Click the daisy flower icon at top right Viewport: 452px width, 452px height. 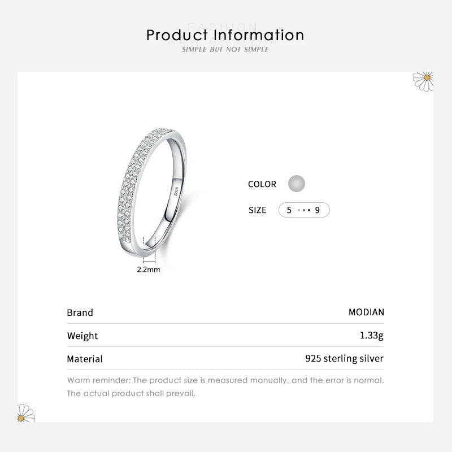point(424,80)
